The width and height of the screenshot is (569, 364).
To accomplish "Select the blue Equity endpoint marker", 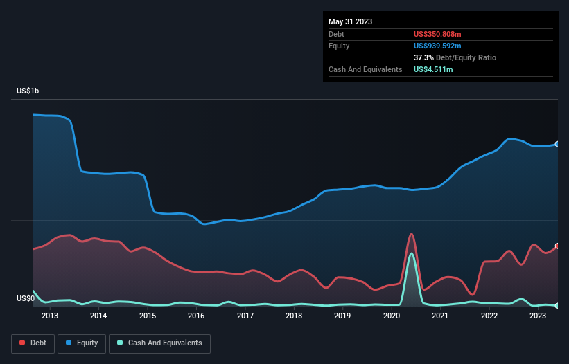I will pyautogui.click(x=557, y=144).
